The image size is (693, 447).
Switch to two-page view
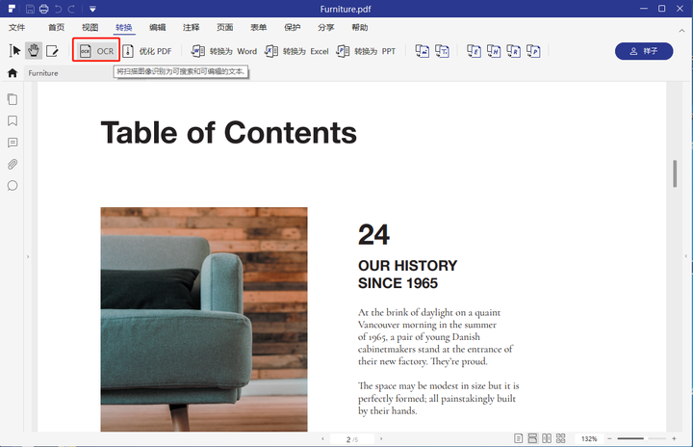pyautogui.click(x=547, y=438)
